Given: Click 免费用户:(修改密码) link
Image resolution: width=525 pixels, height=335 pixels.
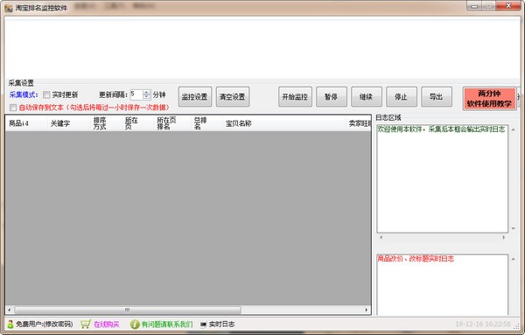Looking at the screenshot, I should coord(45,324).
